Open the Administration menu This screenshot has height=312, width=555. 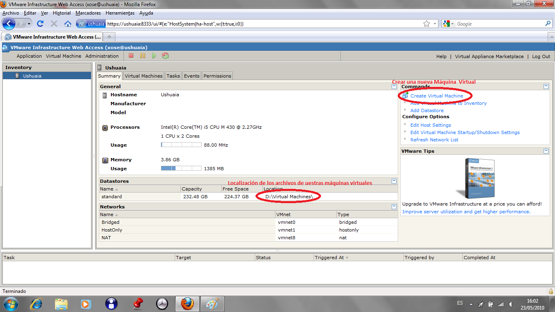[x=102, y=56]
